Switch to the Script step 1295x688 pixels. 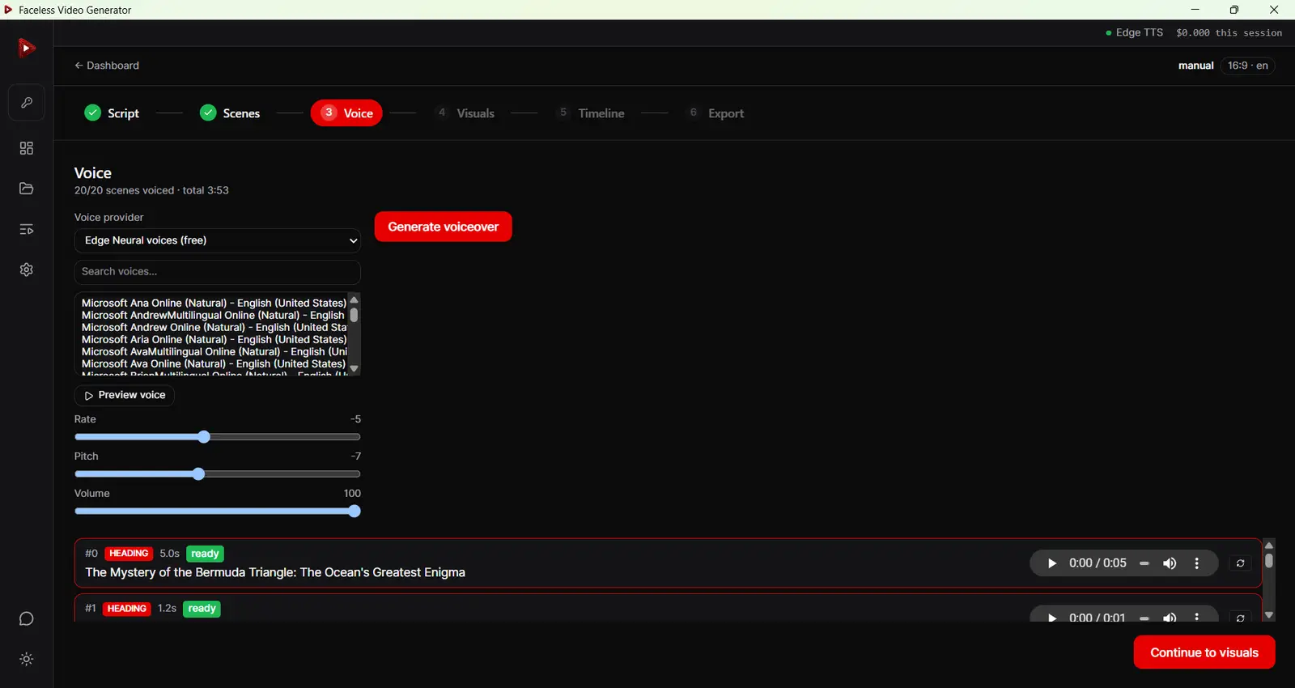click(x=112, y=113)
